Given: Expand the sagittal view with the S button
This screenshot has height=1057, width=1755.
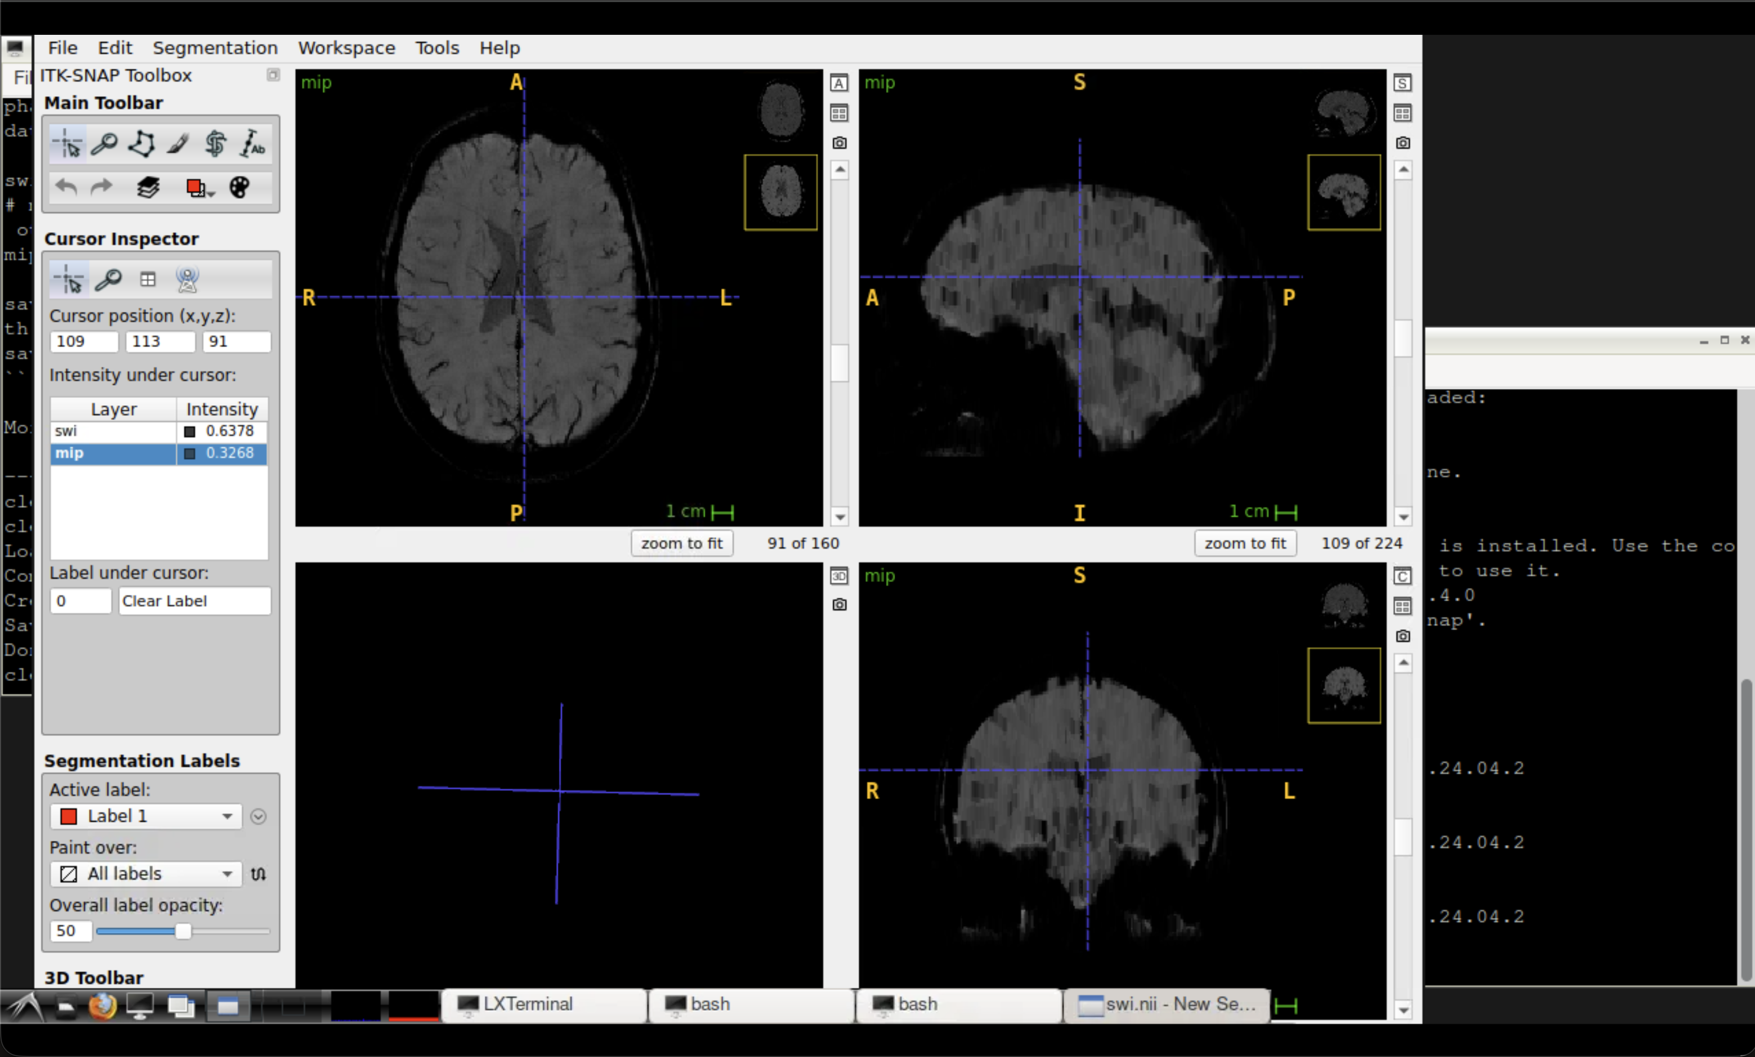Looking at the screenshot, I should point(1403,83).
